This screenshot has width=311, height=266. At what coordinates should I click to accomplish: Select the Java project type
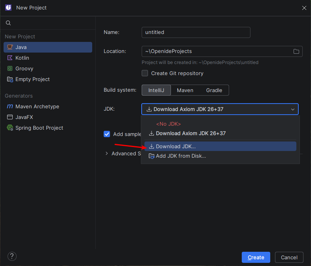coord(48,47)
